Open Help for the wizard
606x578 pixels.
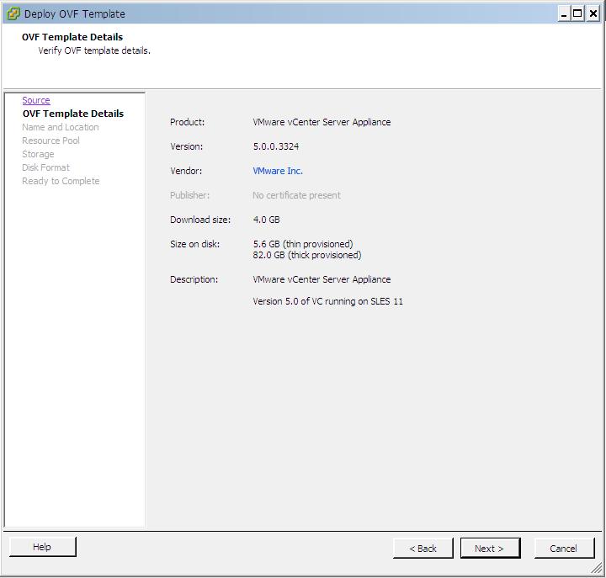[x=43, y=547]
